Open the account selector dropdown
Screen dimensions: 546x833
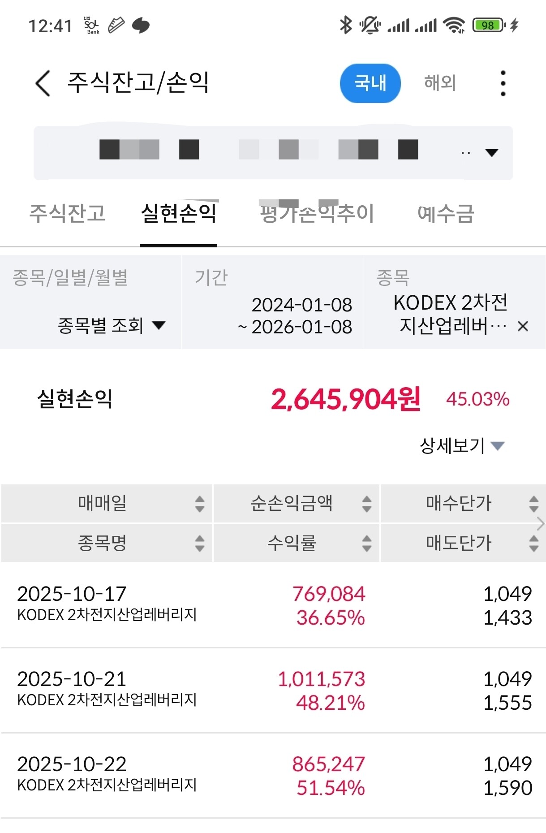(x=491, y=153)
